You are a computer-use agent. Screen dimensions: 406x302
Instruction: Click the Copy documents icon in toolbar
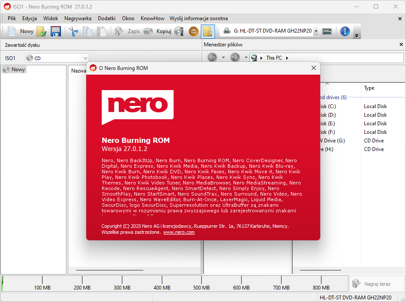pos(88,31)
